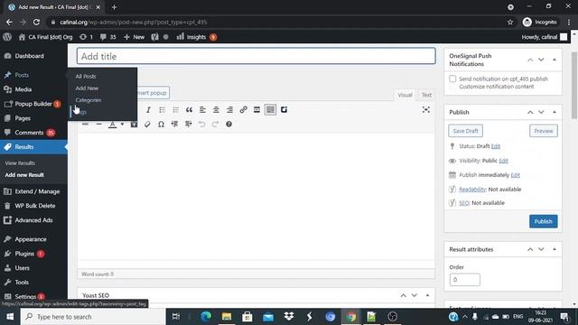Visit site CA Final [dot] Org
578x325 pixels.
coord(46,37)
